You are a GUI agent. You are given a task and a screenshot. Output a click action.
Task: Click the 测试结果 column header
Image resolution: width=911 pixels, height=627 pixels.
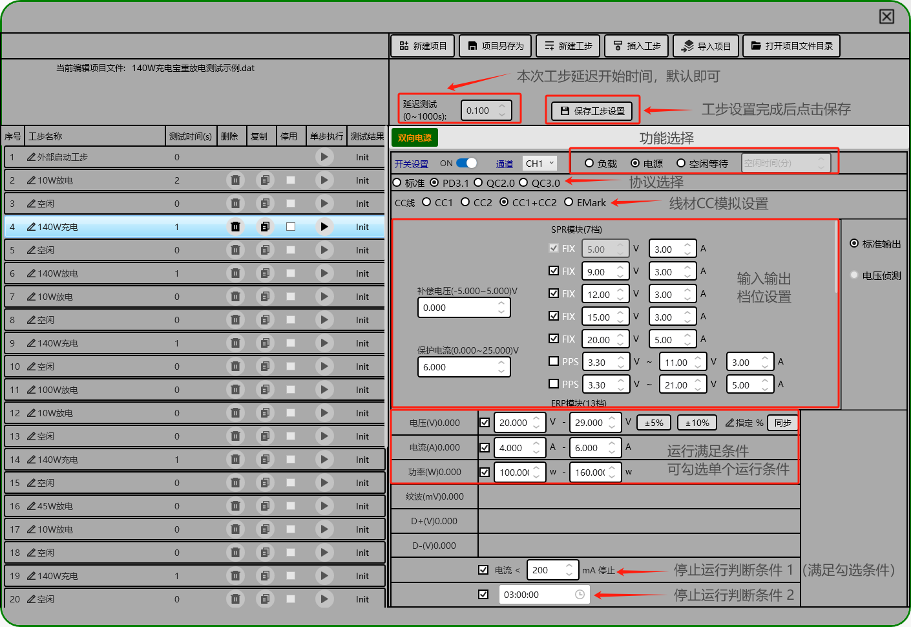pyautogui.click(x=367, y=136)
